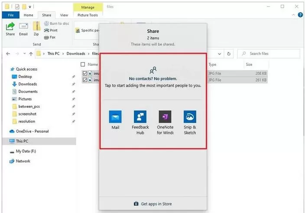The image size is (305, 213).
Task: Click the contacts people icon
Action: [153, 70]
